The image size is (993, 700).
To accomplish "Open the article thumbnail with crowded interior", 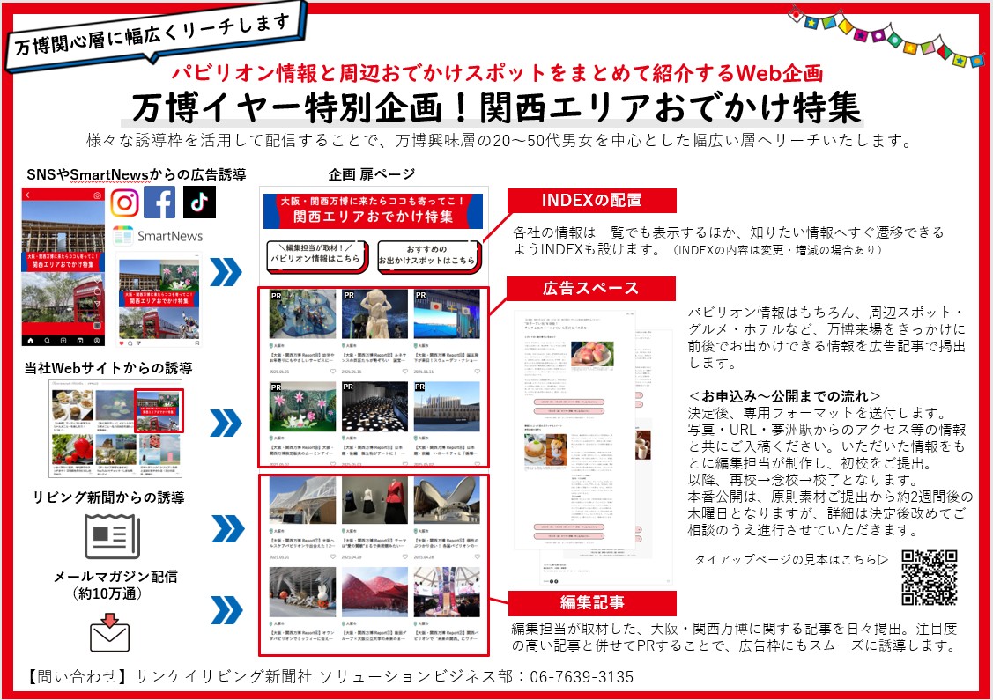I will (447, 593).
